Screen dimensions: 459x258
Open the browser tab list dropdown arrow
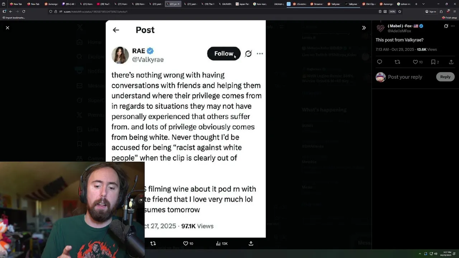(423, 4)
